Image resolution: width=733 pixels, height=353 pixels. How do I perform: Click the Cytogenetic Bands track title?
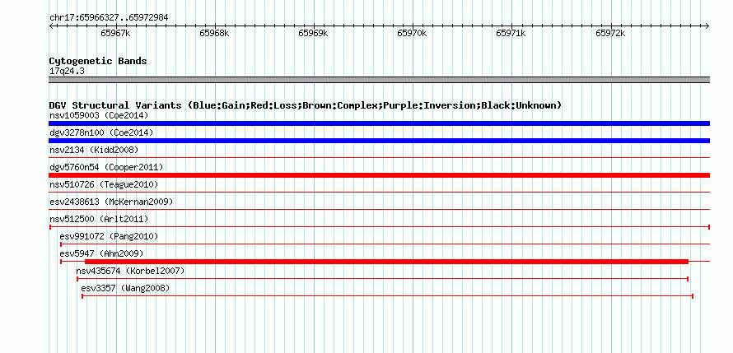click(98, 61)
